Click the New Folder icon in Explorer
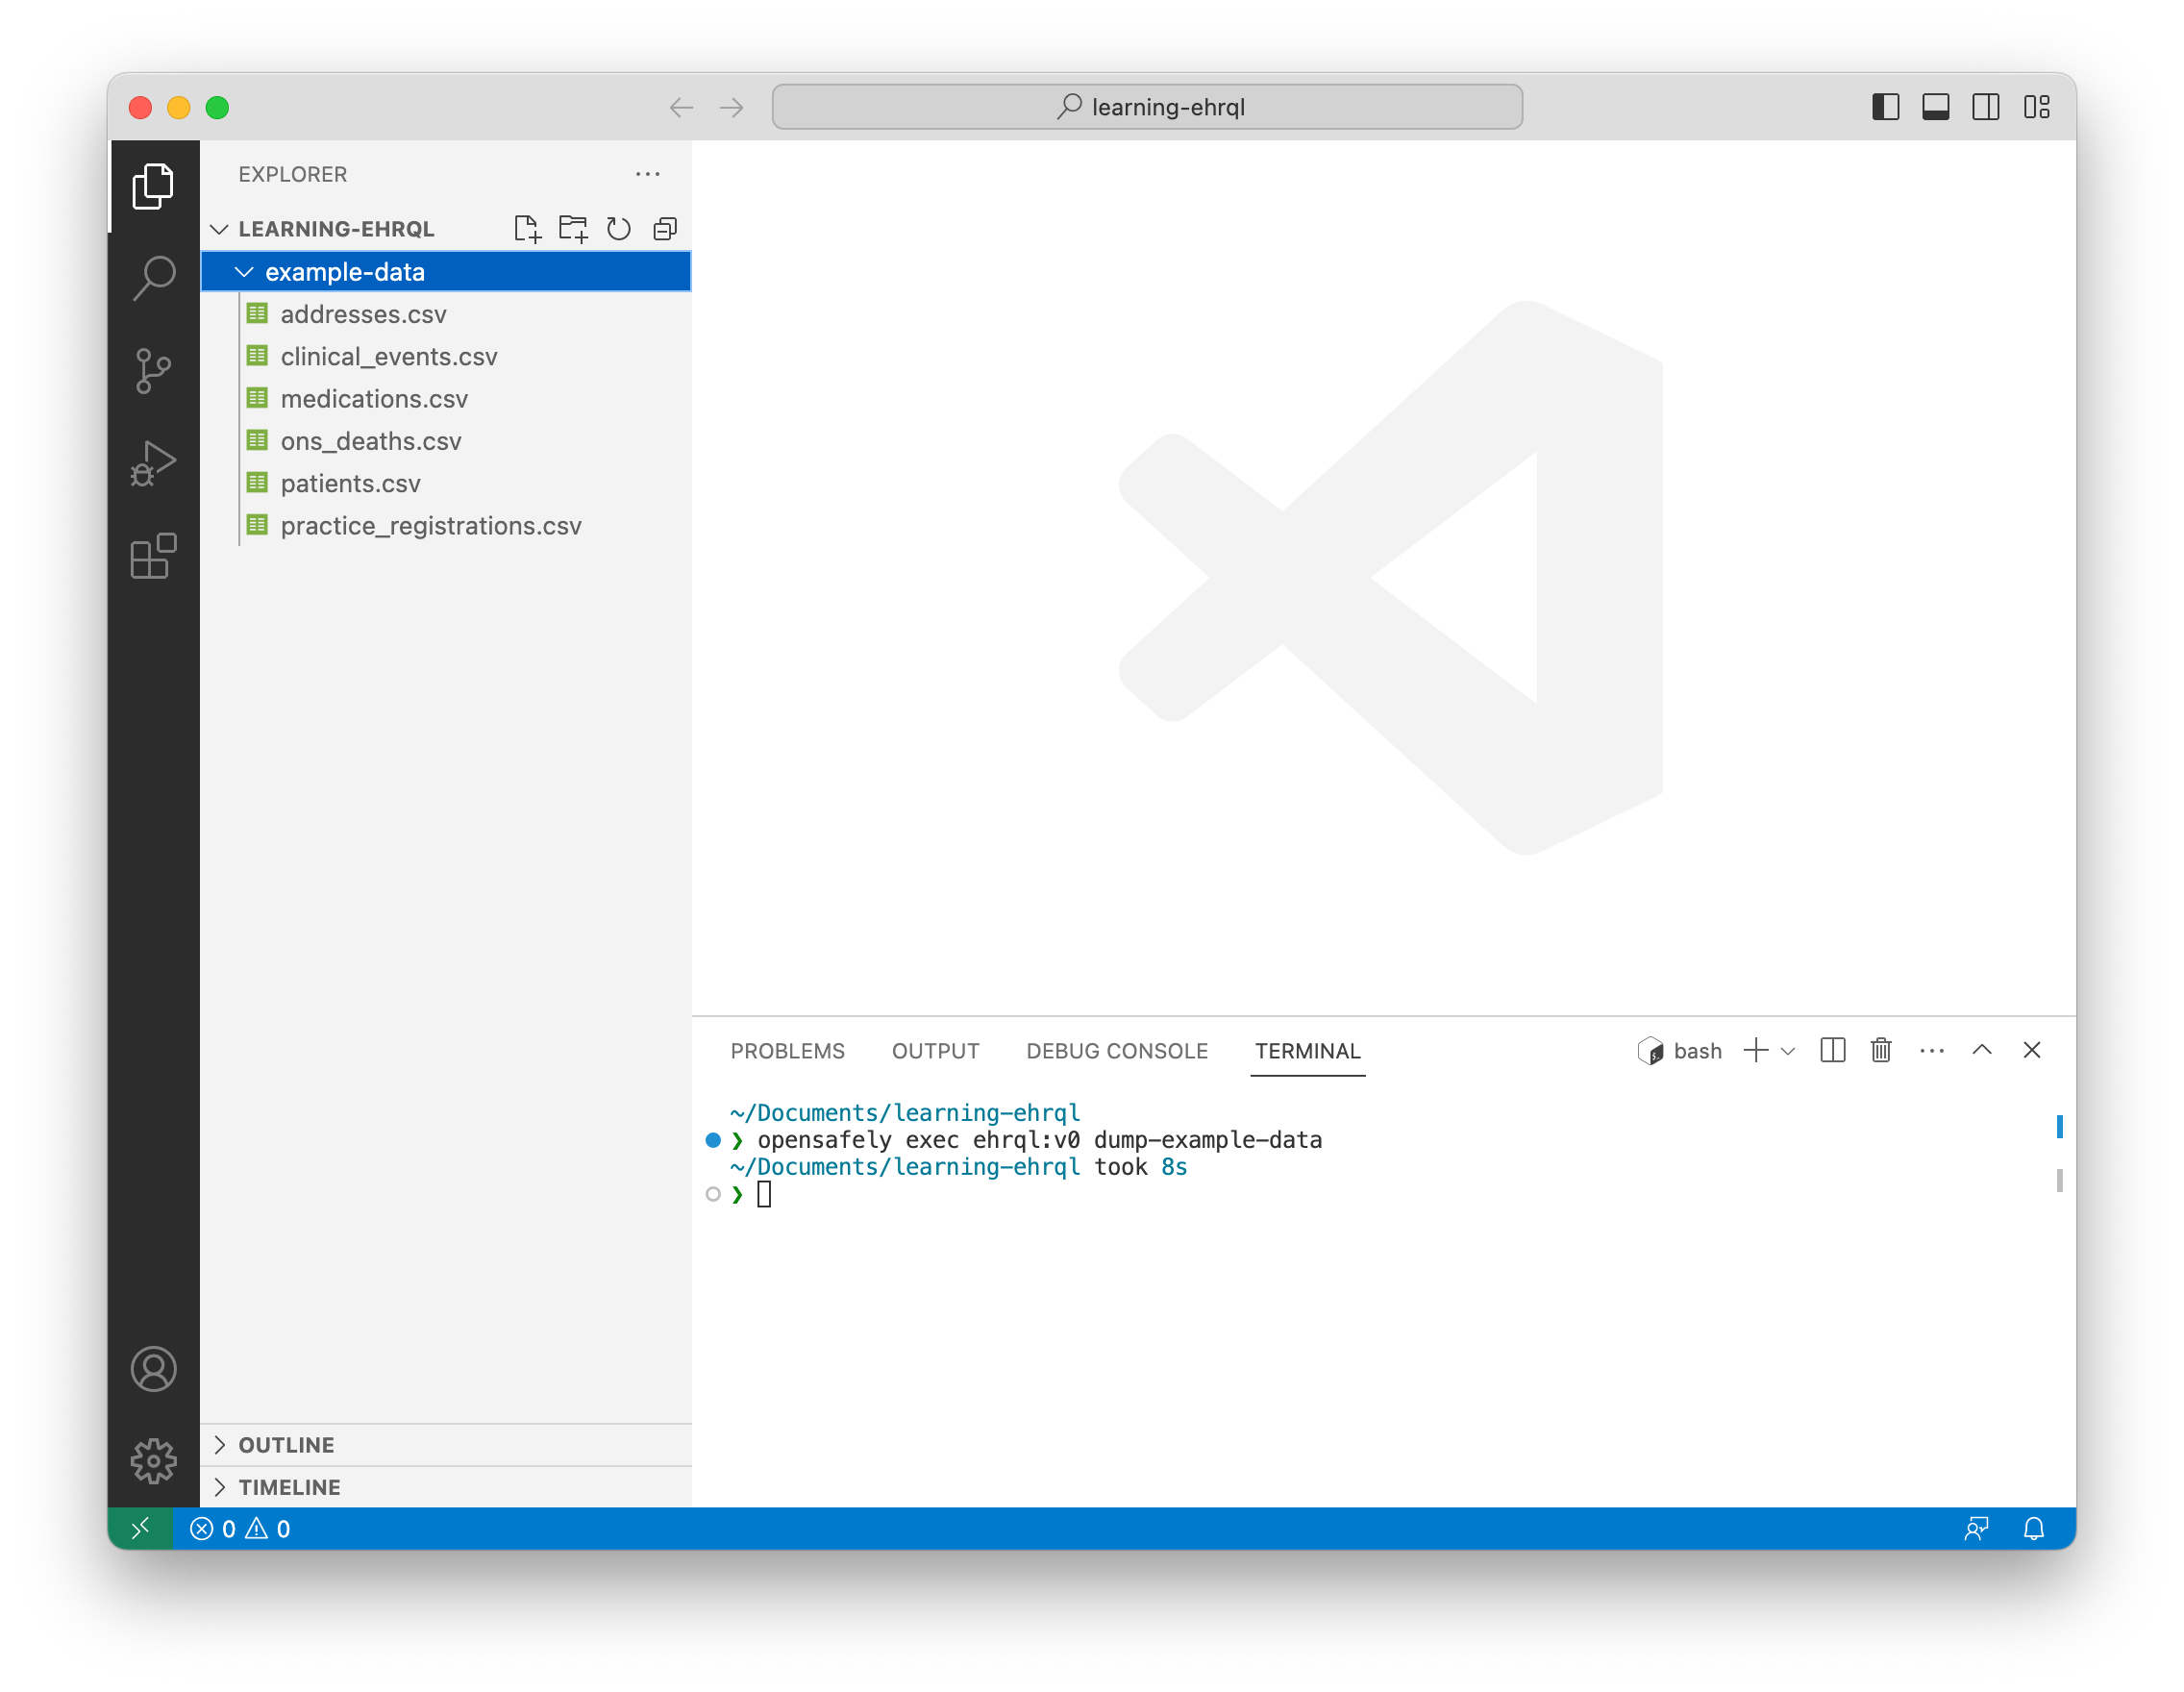 click(573, 229)
